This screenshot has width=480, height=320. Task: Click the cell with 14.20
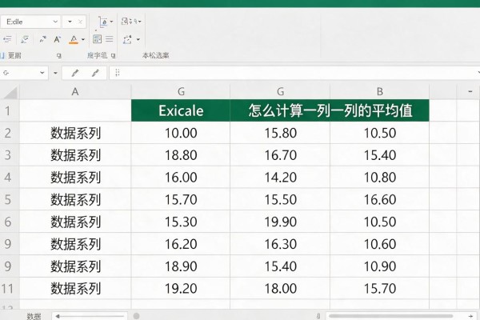pos(280,178)
